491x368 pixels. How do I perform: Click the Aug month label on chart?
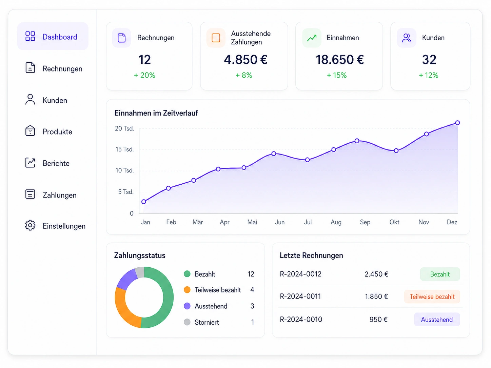336,222
